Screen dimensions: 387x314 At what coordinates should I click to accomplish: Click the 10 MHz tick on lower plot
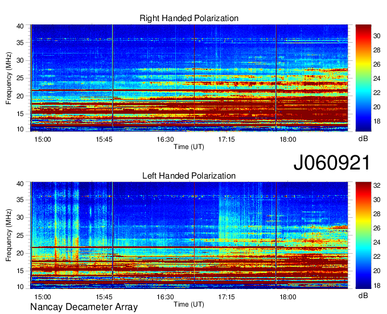tap(20, 287)
